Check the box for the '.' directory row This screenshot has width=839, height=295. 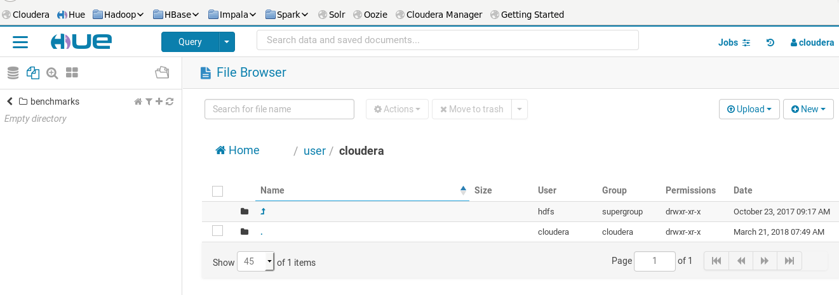217,231
